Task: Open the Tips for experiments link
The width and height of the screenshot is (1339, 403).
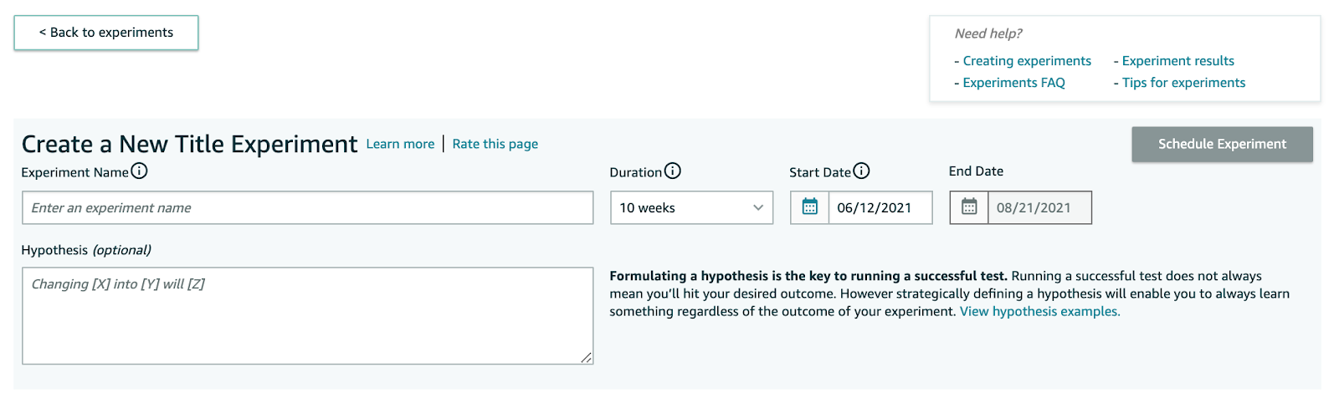Action: click(x=1183, y=83)
